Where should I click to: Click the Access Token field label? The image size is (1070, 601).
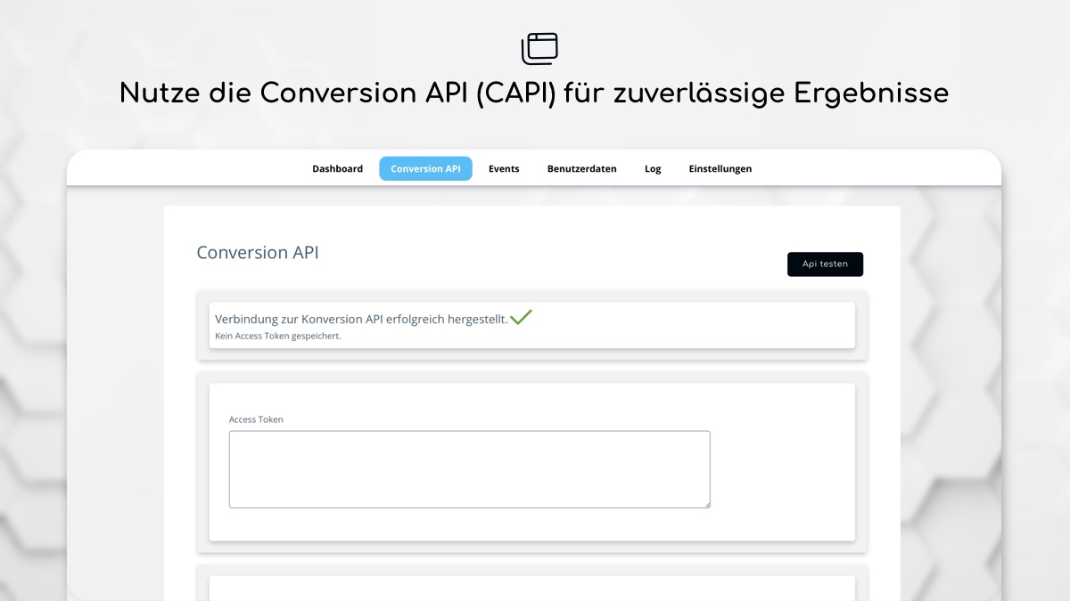(256, 419)
